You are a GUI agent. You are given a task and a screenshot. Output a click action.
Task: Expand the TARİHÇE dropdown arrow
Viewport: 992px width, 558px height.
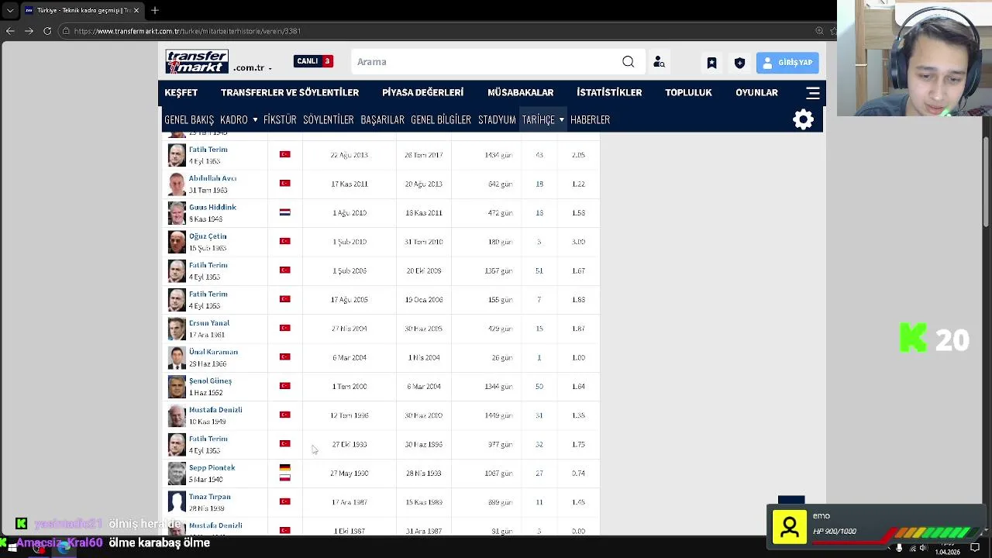coord(561,120)
